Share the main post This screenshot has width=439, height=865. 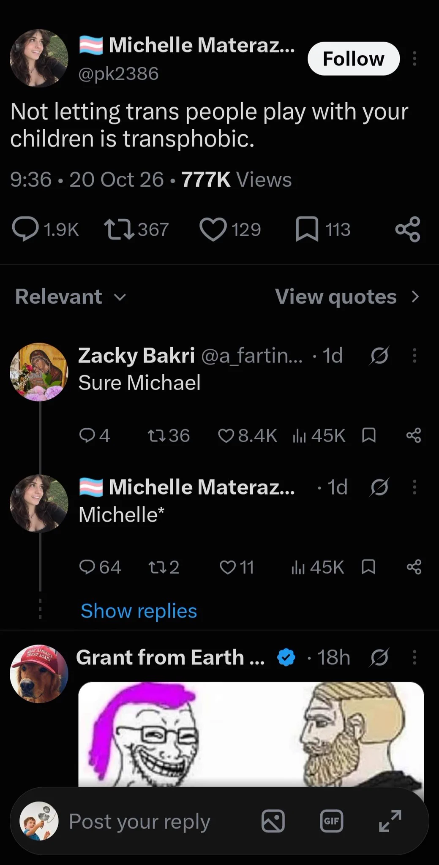pyautogui.click(x=408, y=229)
